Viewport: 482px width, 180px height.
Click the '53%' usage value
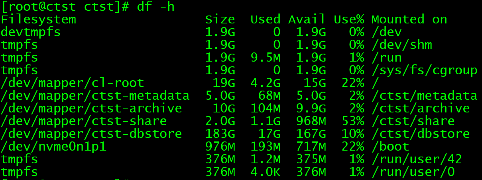coord(353,121)
